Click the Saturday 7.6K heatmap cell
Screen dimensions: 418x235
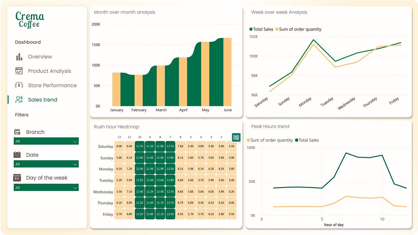[x=180, y=146]
